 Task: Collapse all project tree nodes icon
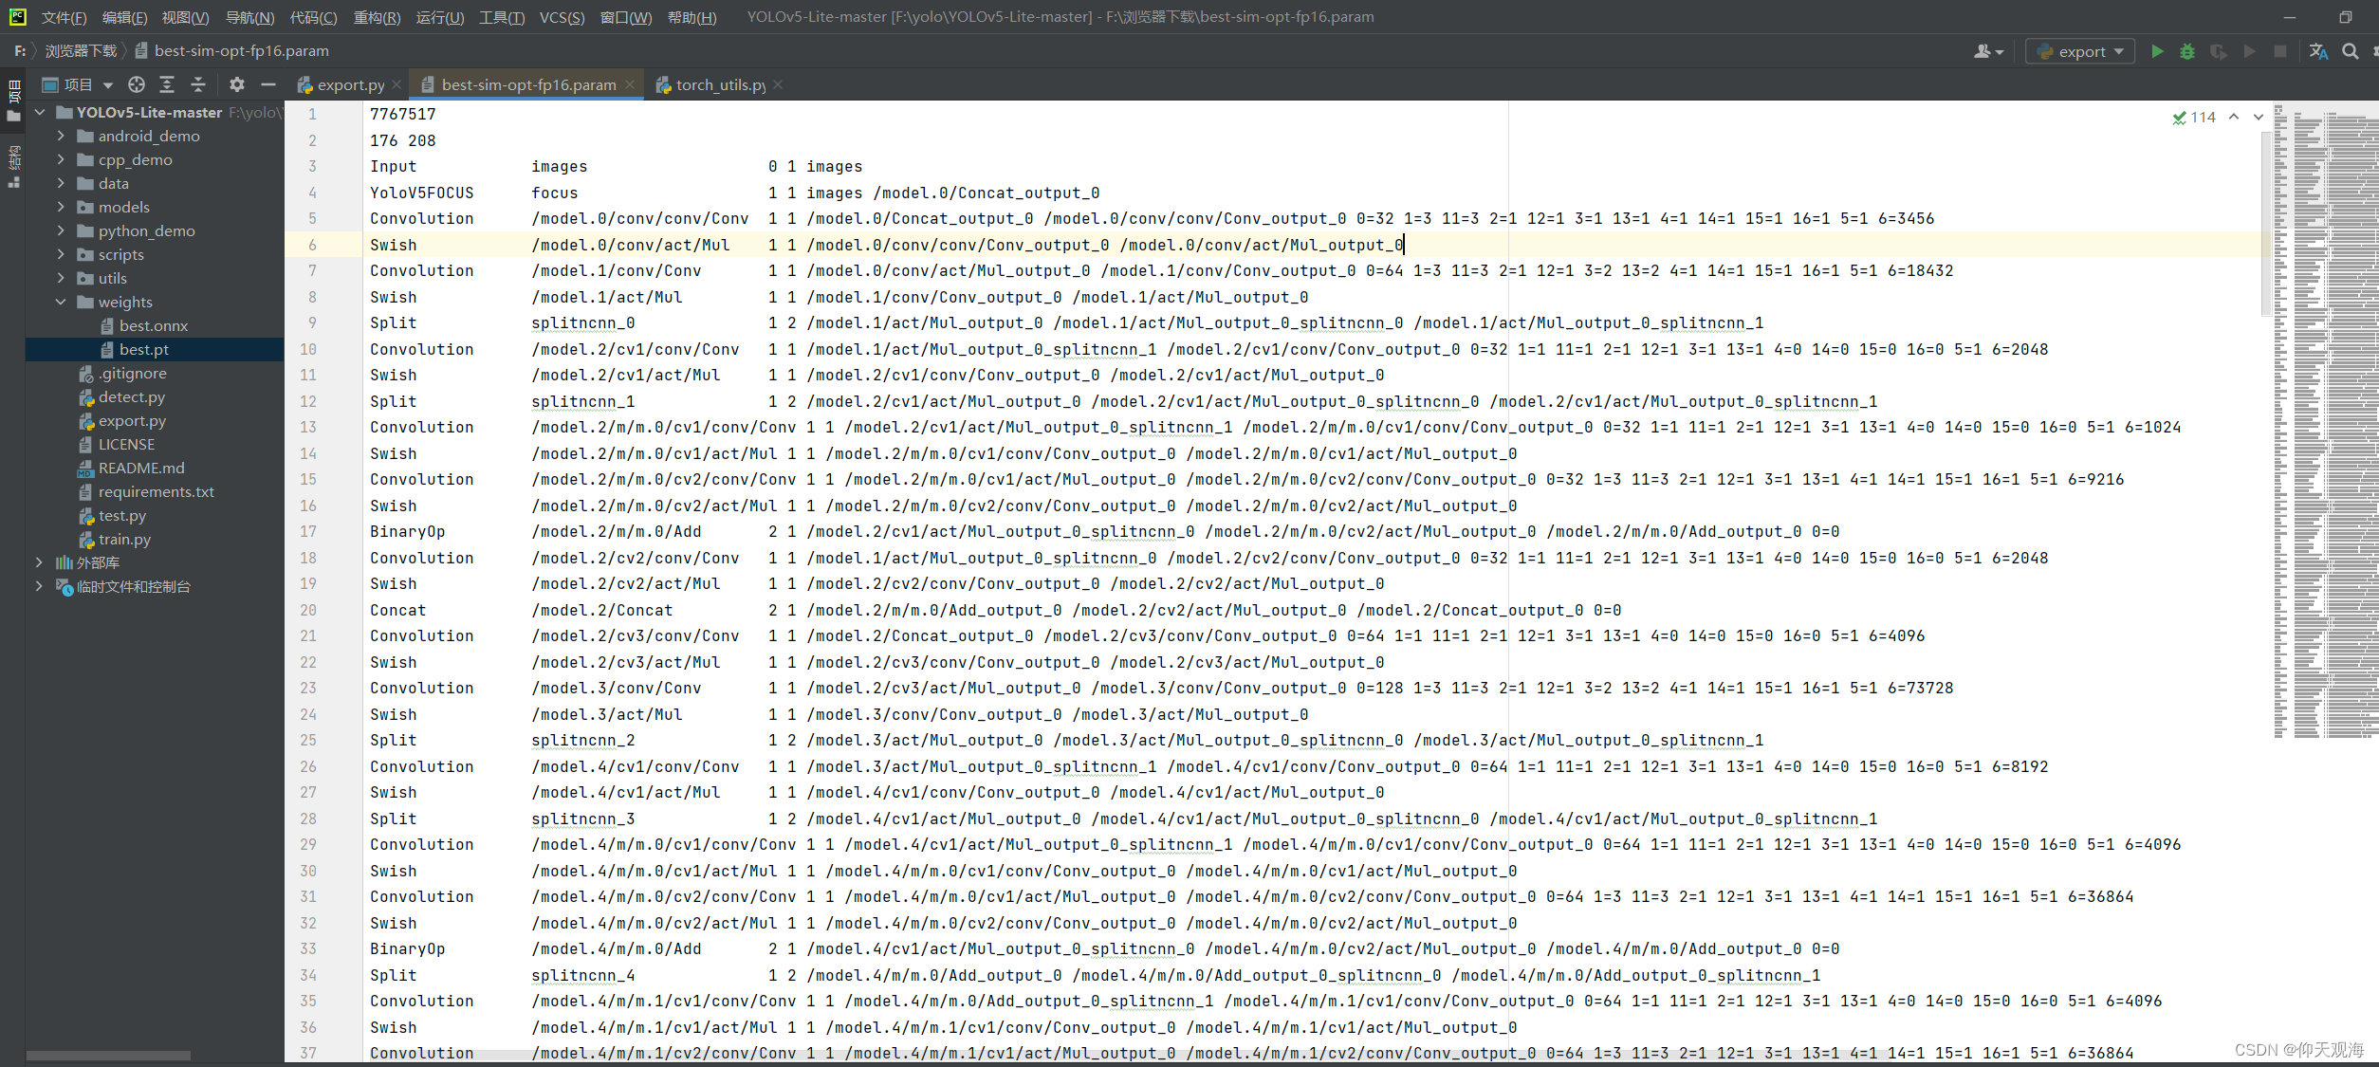(x=198, y=84)
